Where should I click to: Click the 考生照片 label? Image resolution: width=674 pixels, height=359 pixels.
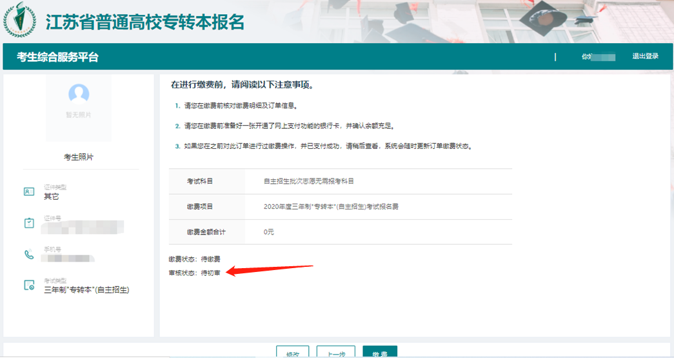pyautogui.click(x=79, y=157)
